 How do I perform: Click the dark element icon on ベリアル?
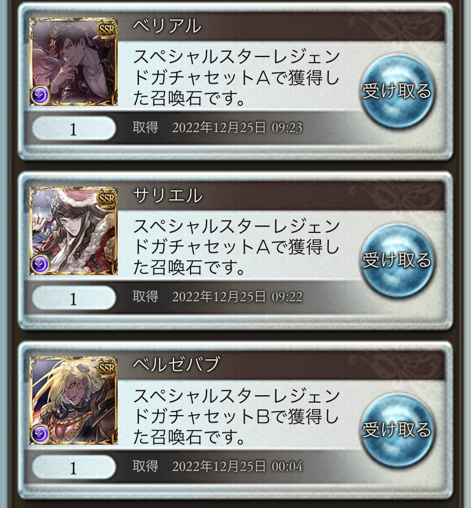click(40, 95)
